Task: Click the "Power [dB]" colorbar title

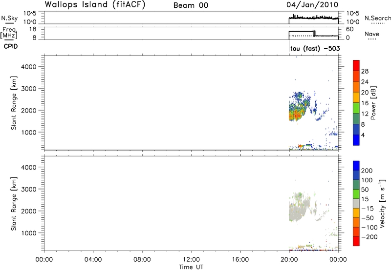Action: point(373,103)
